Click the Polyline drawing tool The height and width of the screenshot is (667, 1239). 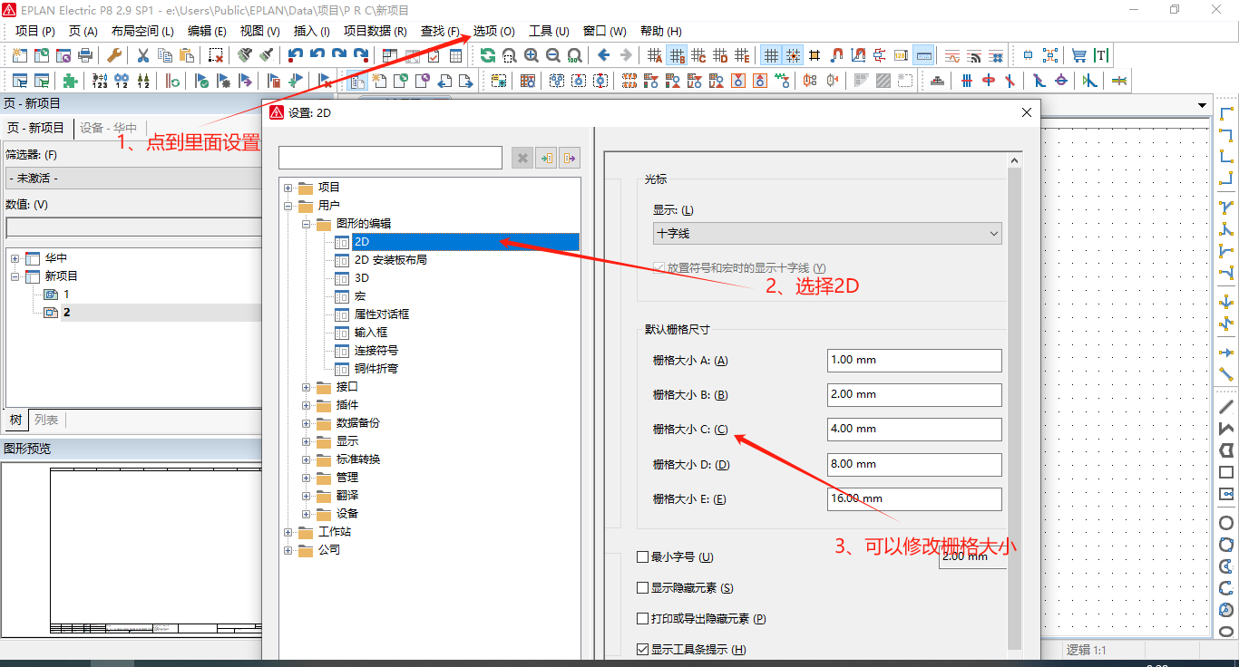(x=1226, y=428)
